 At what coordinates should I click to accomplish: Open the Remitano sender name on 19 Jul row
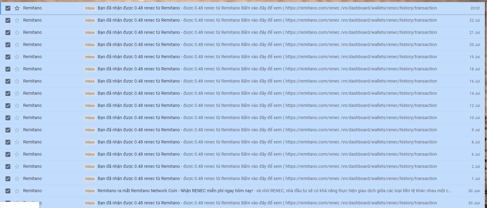(32, 57)
